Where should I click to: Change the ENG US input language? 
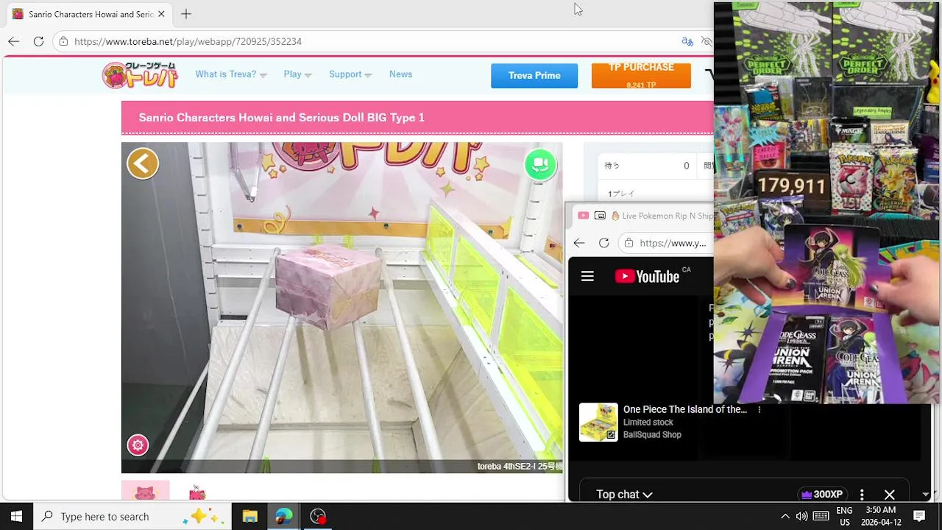pyautogui.click(x=844, y=516)
